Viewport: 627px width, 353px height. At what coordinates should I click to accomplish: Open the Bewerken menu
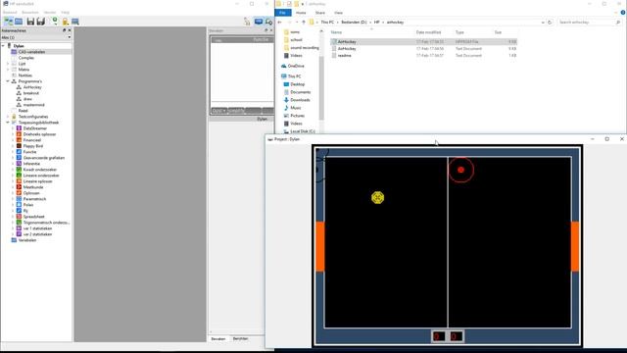[x=30, y=13]
